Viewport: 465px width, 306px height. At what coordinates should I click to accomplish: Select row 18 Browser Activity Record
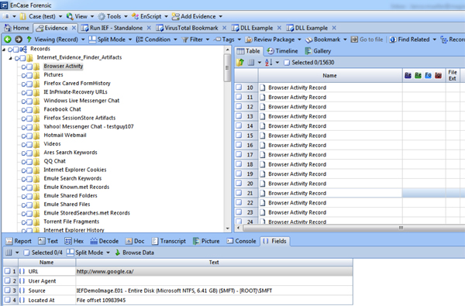click(x=297, y=164)
